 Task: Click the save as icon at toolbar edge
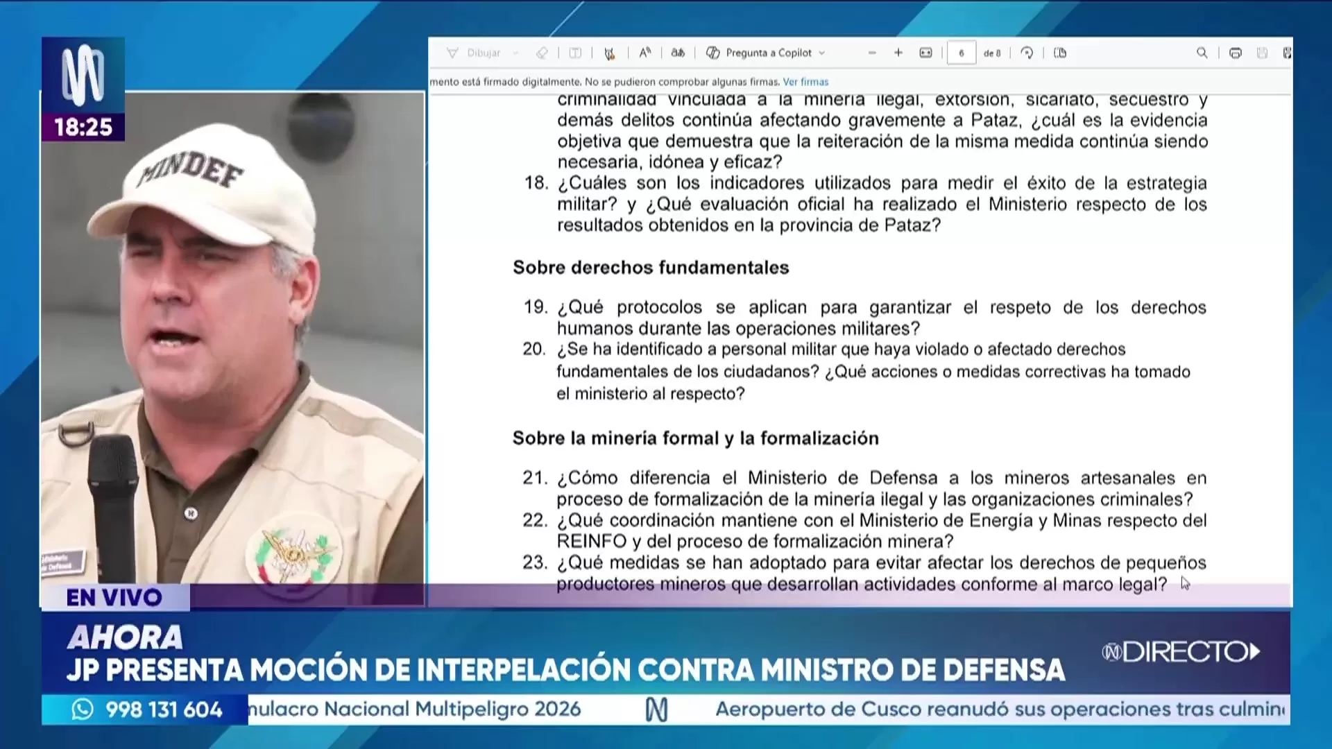(x=1287, y=53)
